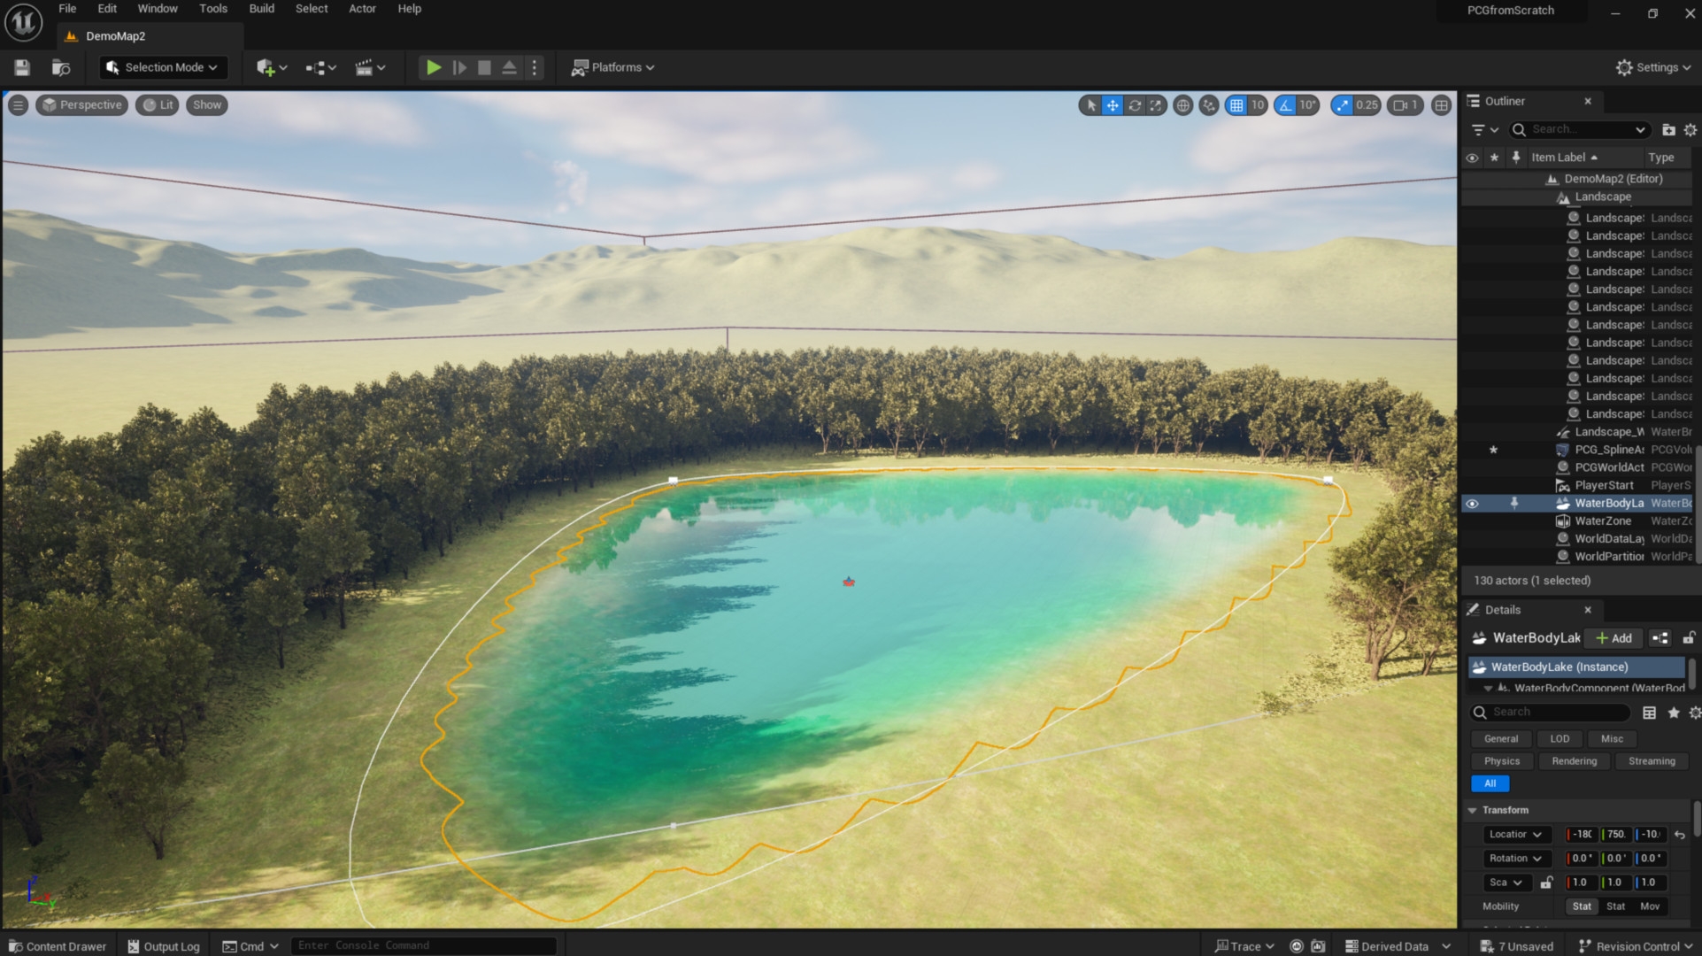Expand the Platforms dropdown

tap(613, 67)
